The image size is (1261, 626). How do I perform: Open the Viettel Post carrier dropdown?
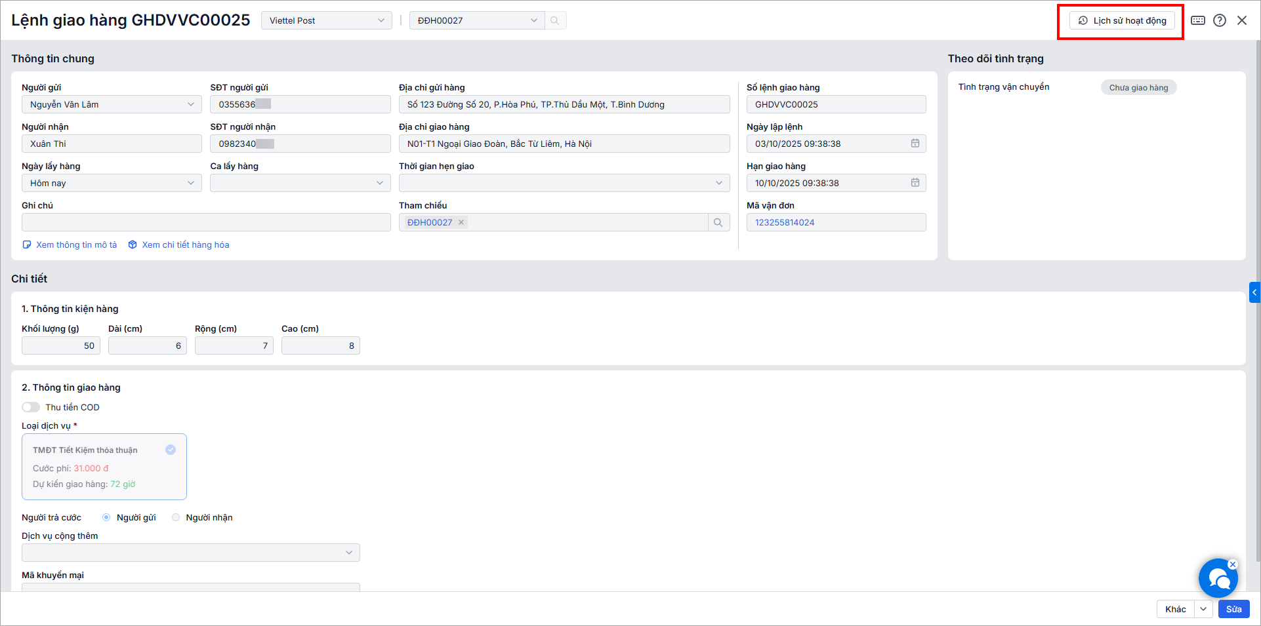tap(327, 21)
